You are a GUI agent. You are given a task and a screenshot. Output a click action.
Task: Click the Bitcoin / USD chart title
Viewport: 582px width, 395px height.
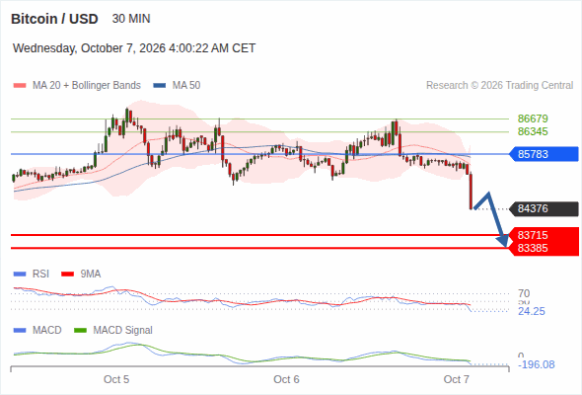[54, 19]
